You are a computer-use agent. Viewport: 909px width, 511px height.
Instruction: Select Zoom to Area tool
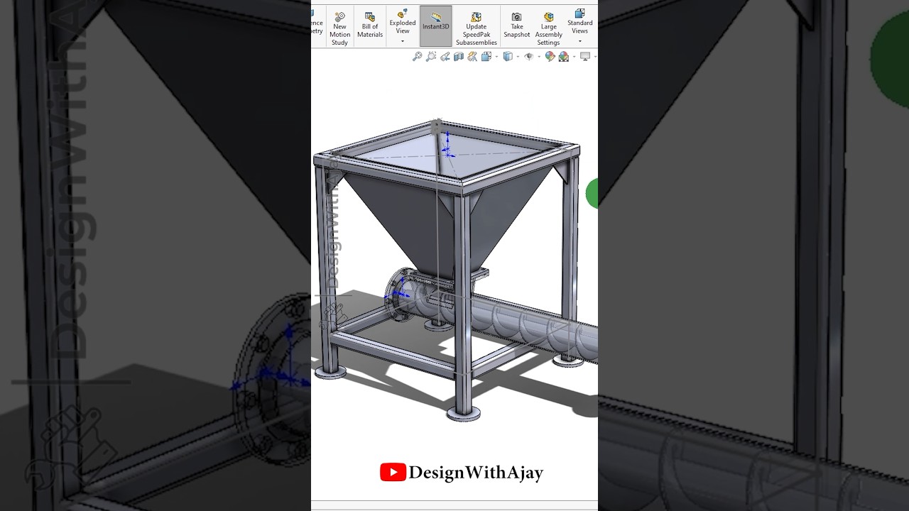point(431,56)
